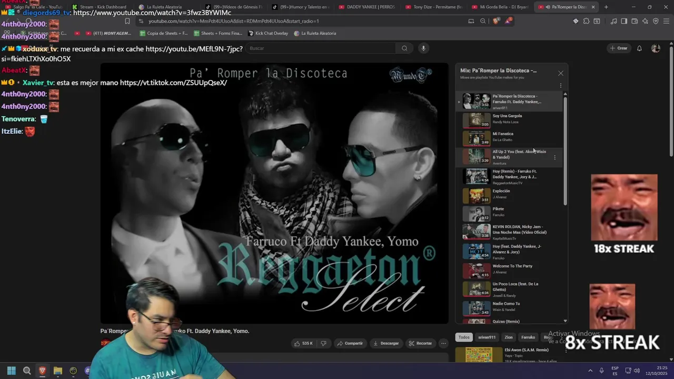Click Compartir share button

350,343
